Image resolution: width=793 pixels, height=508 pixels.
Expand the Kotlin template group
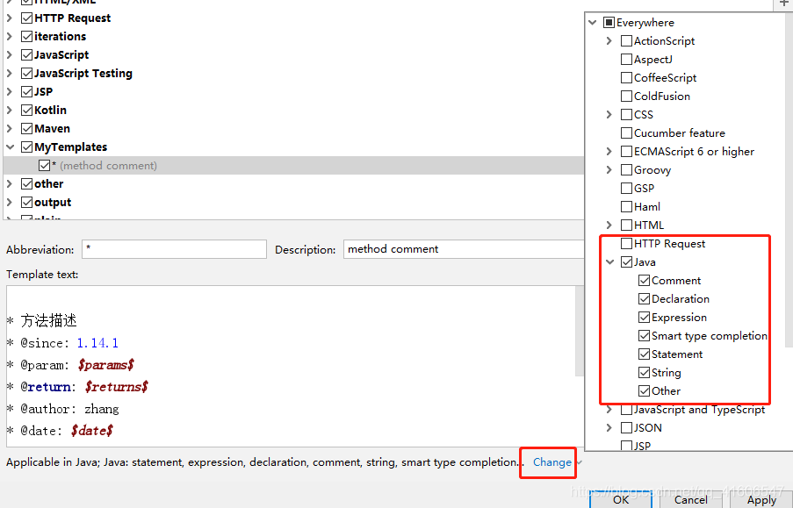tap(10, 111)
